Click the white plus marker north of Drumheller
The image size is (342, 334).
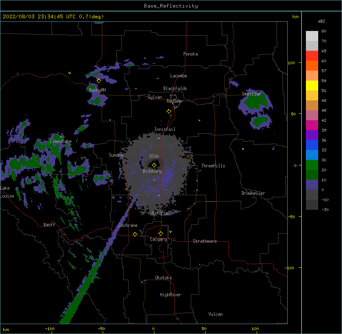(243, 149)
